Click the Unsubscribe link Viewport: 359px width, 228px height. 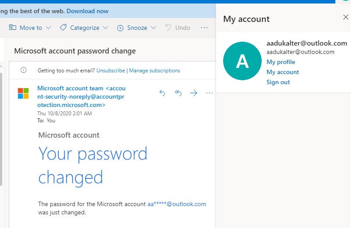[x=110, y=71]
